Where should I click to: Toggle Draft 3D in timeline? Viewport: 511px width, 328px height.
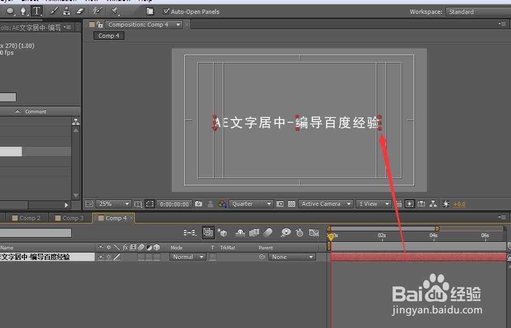coord(222,232)
